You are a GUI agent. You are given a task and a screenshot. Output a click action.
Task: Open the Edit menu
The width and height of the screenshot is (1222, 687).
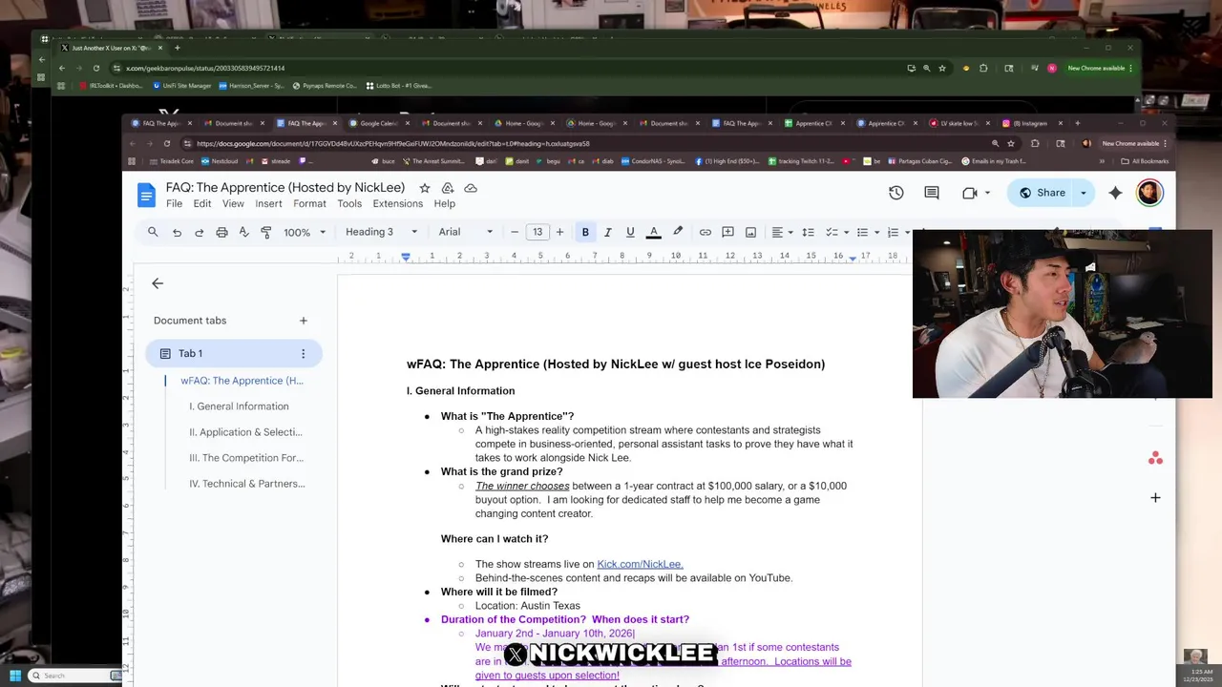point(202,204)
